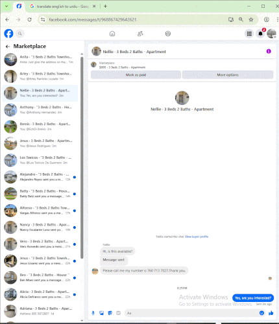
Task: Open Jesus Rodriguez apartment conversation
Action: tap(40, 143)
